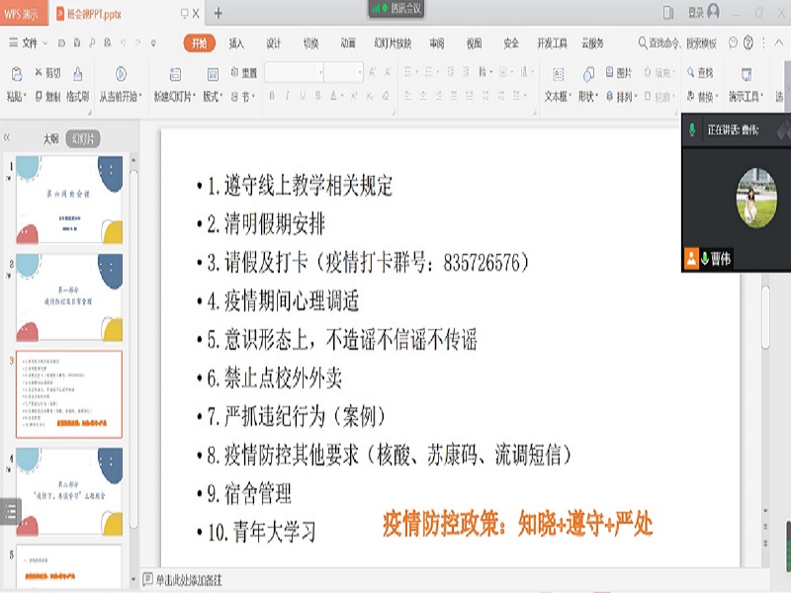
Task: Open the Paste (粘贴) dropdown arrow
Action: pos(27,95)
